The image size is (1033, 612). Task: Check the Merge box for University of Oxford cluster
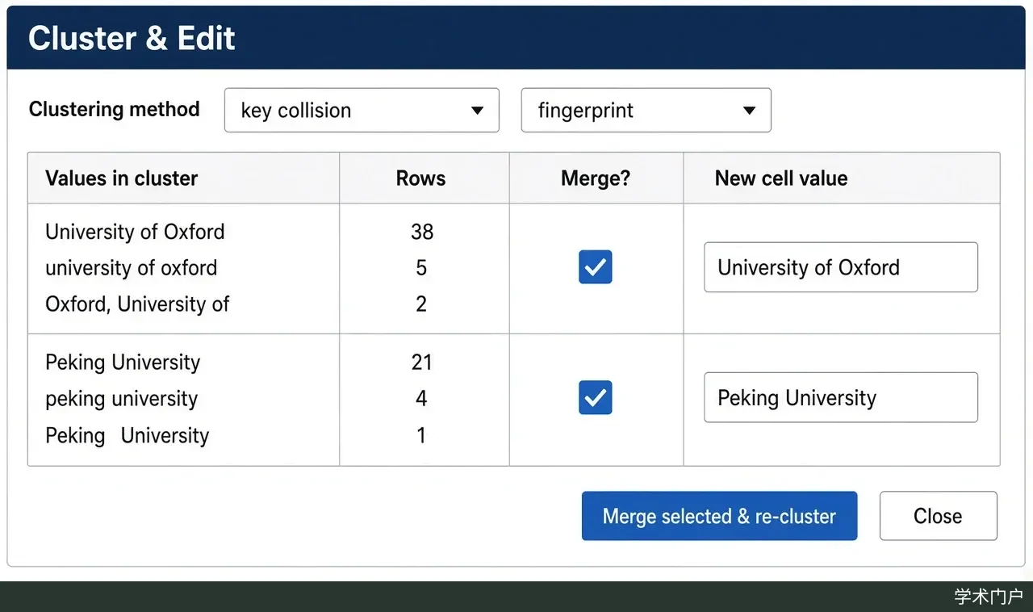tap(596, 267)
